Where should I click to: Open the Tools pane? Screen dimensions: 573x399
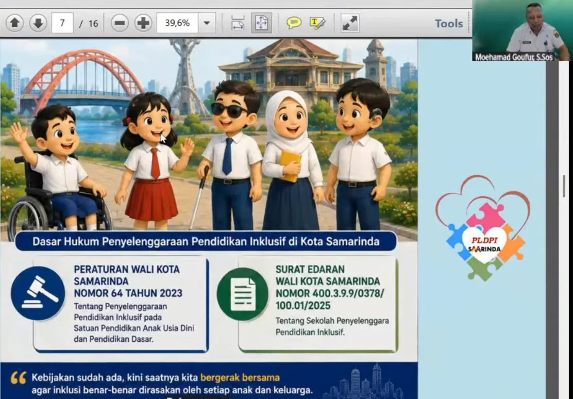pos(449,24)
